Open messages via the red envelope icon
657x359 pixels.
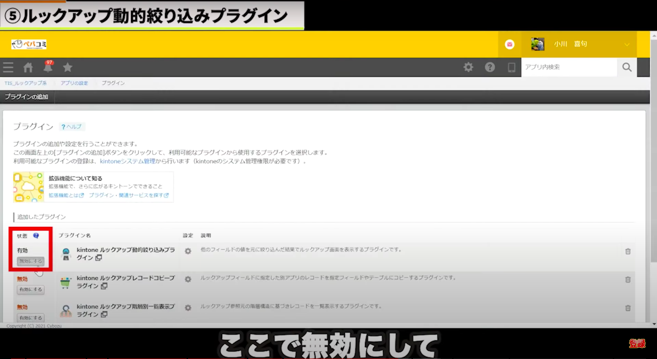pyautogui.click(x=510, y=44)
